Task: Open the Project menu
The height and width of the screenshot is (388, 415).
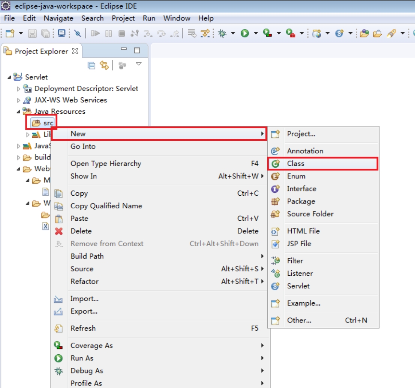Action: point(123,18)
